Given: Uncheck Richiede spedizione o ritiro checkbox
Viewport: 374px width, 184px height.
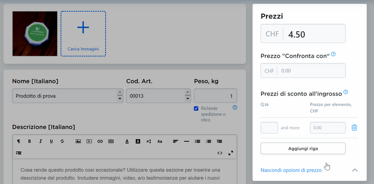Looking at the screenshot, I should click(196, 109).
